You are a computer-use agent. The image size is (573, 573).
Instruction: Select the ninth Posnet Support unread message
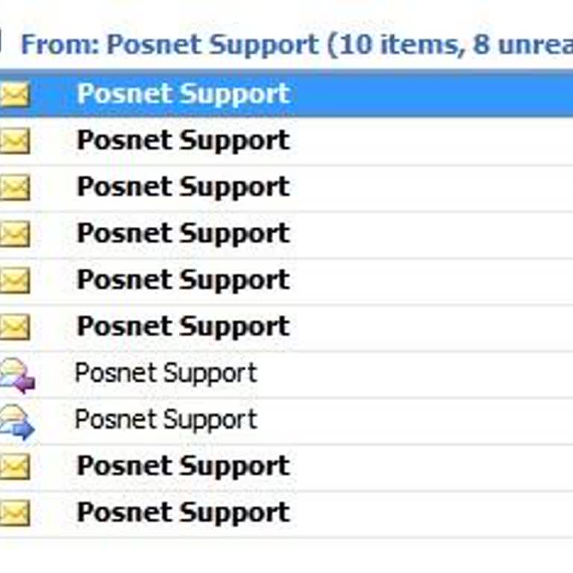pos(183,466)
